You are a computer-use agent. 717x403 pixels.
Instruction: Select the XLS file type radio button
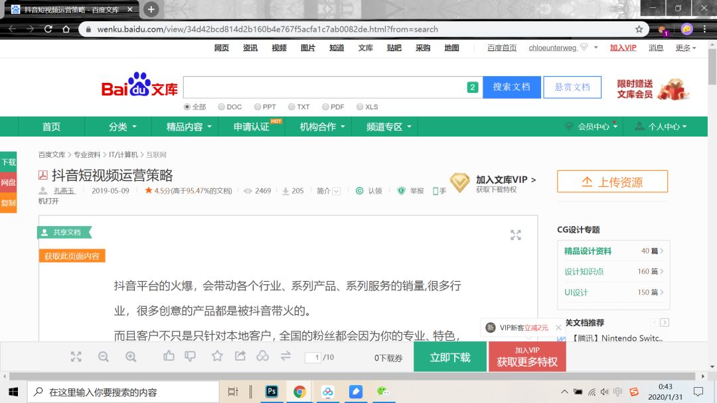click(x=359, y=107)
